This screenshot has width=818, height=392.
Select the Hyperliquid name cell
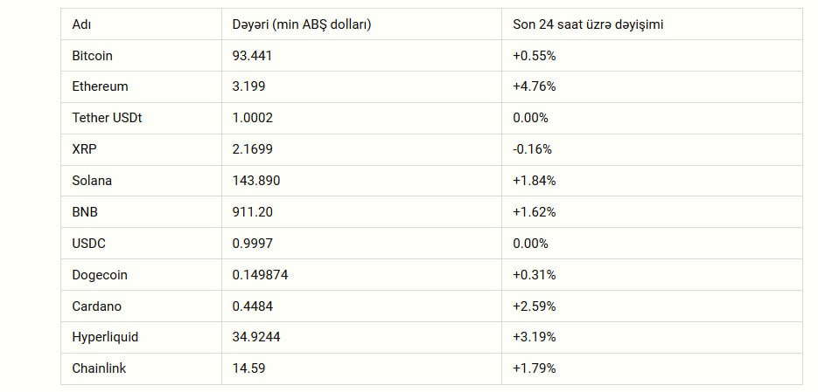point(105,337)
